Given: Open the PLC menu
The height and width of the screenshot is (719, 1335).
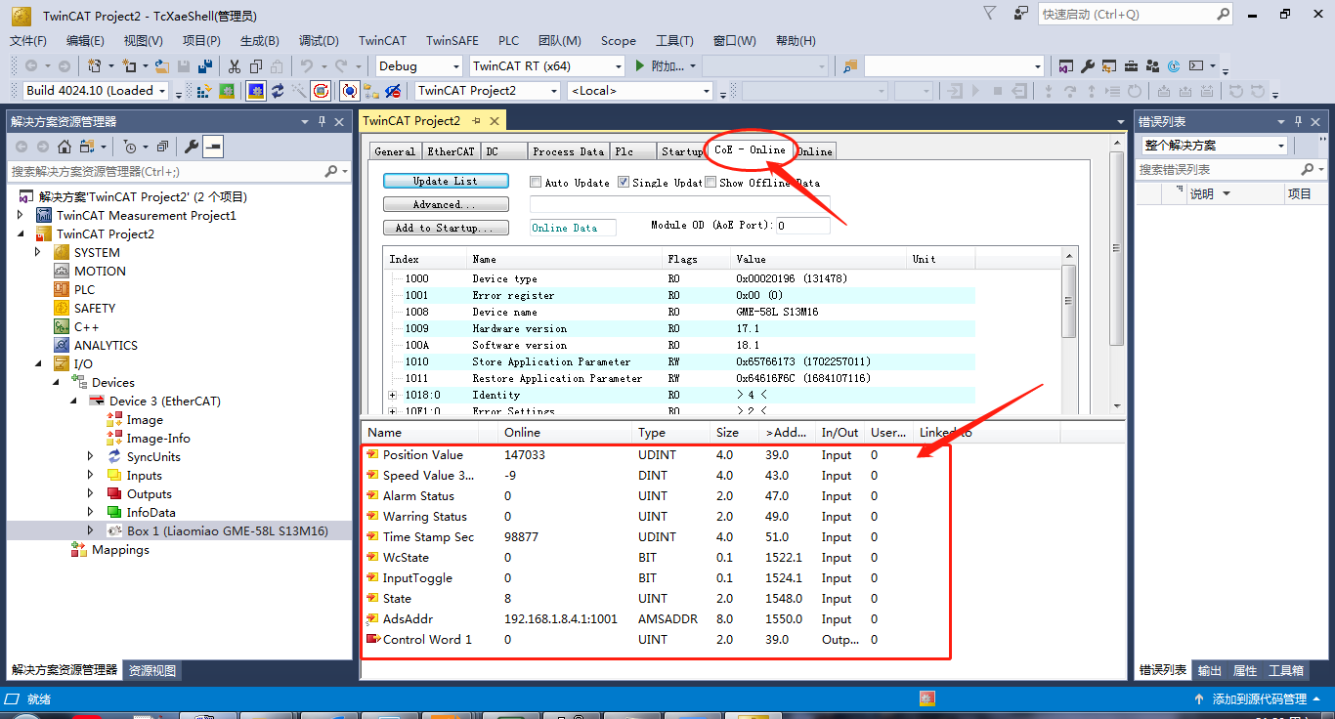Looking at the screenshot, I should point(508,41).
